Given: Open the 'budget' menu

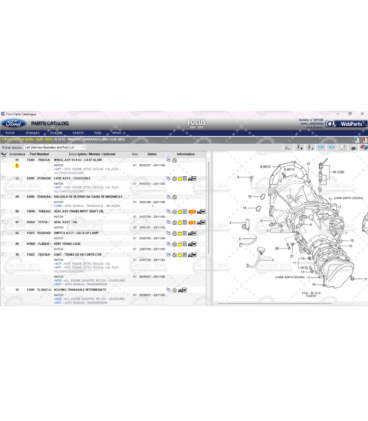Looking at the screenshot, I should [x=56, y=133].
